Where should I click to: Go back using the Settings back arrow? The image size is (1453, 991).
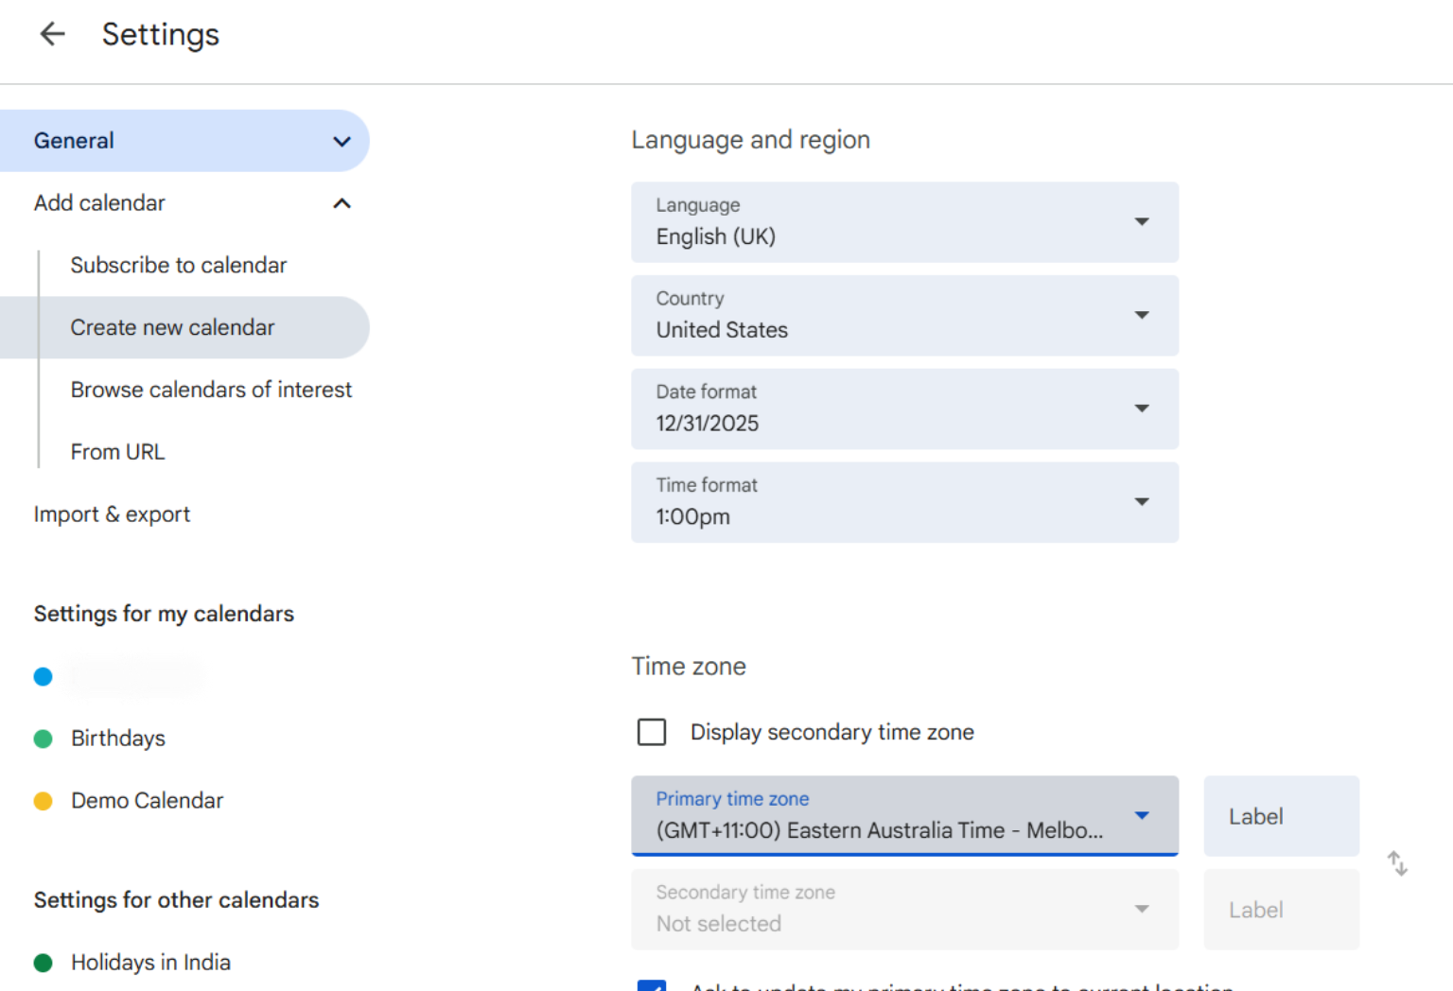[x=52, y=34]
